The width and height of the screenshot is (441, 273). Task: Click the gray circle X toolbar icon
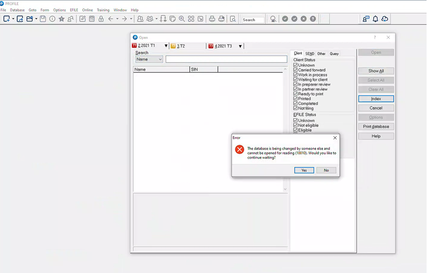(304, 19)
